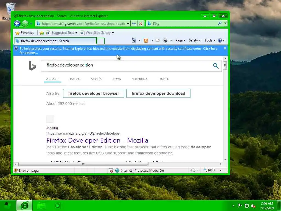Dismiss the blue information bar X
The width and height of the screenshot is (281, 211).
[225, 48]
